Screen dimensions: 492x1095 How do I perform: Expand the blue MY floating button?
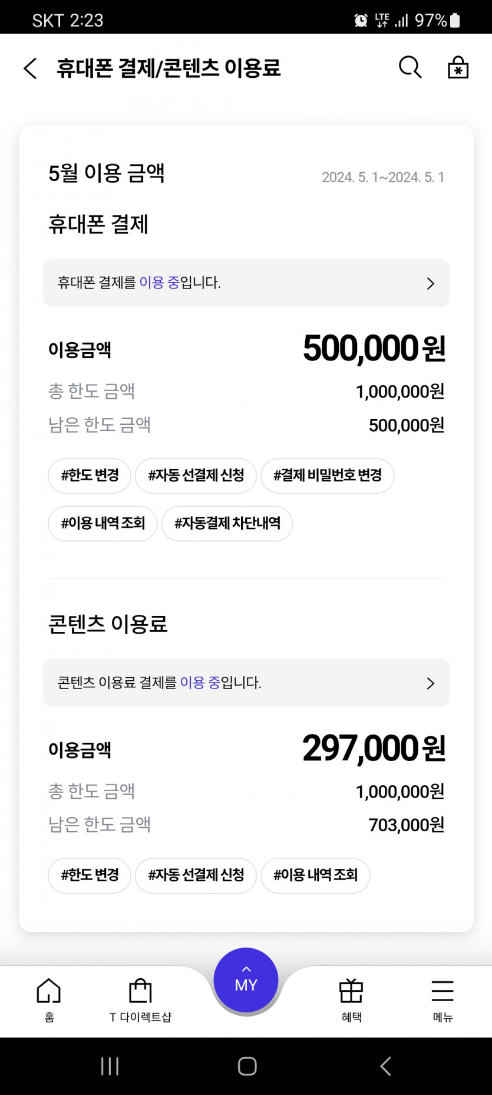[x=246, y=981]
